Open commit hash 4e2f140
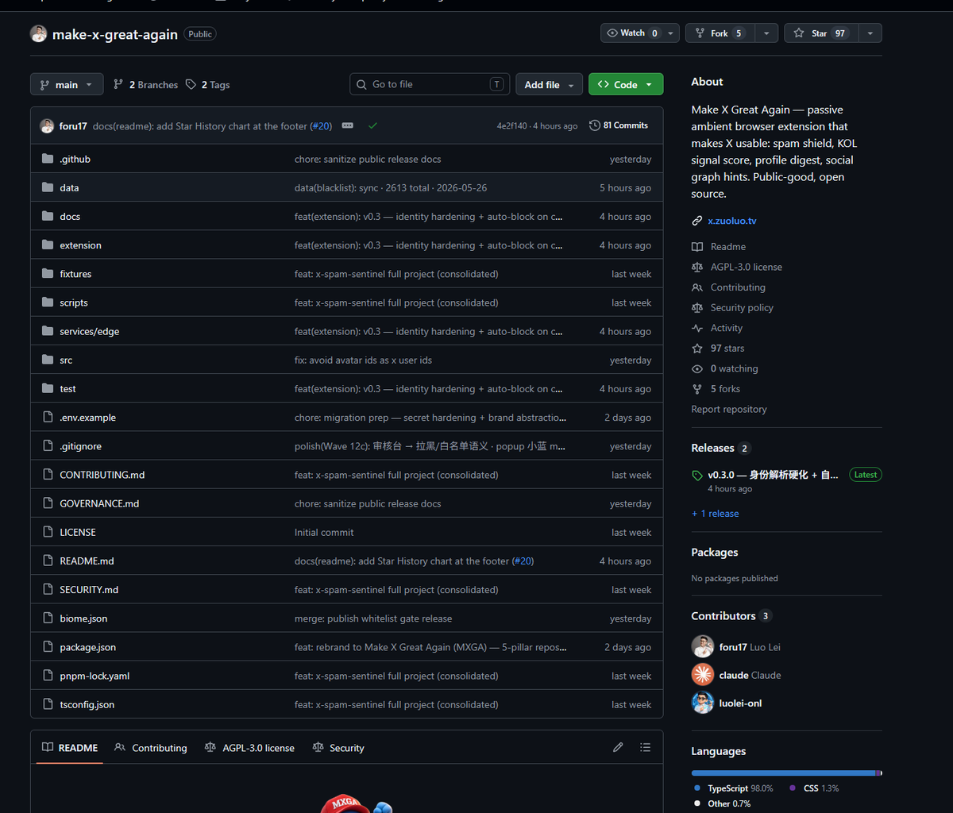The image size is (953, 813). pos(511,126)
